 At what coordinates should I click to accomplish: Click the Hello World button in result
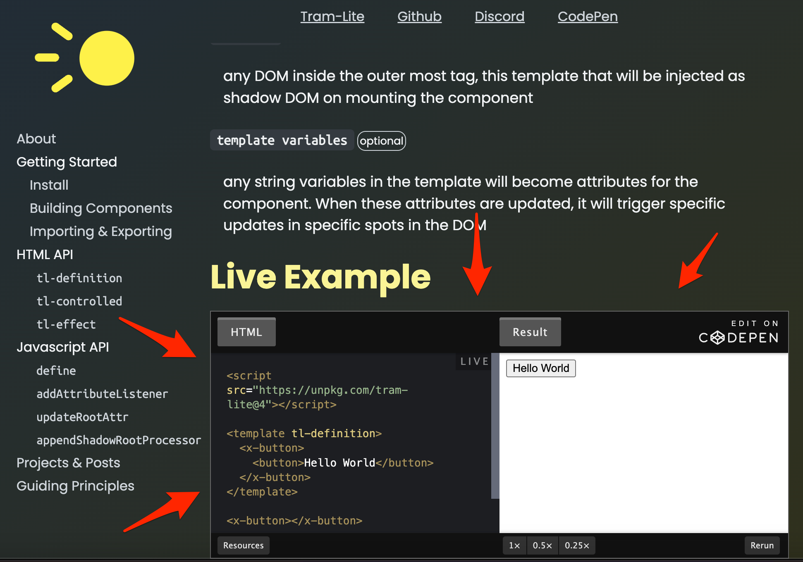tap(541, 368)
